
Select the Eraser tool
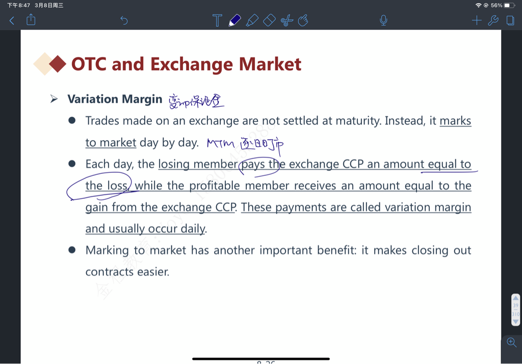pos(269,20)
